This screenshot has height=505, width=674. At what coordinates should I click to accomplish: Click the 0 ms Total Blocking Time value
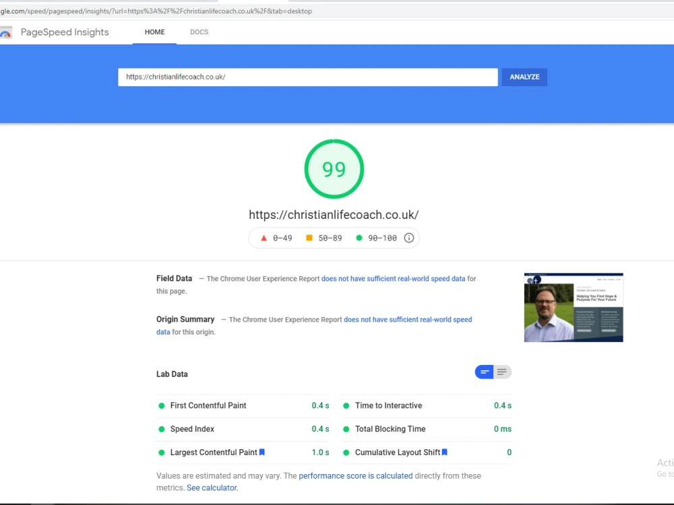[x=503, y=429]
